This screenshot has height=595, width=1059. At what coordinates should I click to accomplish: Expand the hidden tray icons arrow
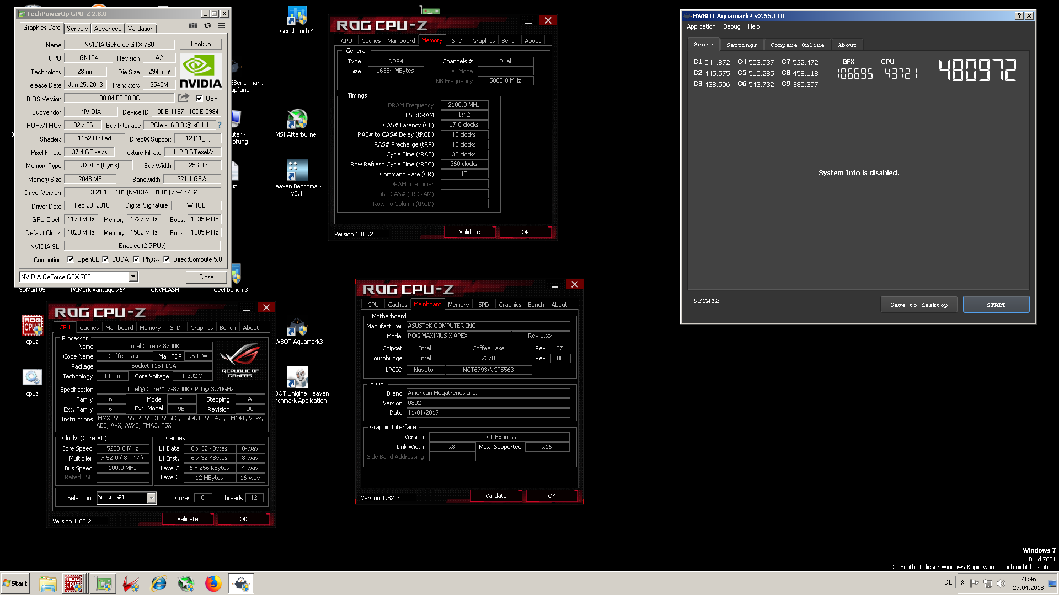[x=962, y=583]
